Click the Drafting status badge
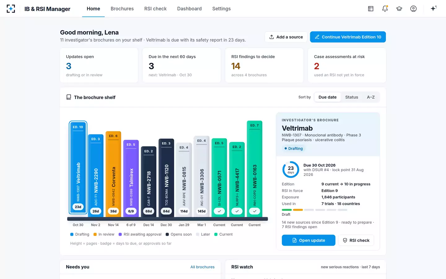The width and height of the screenshot is (446, 279). tap(294, 148)
